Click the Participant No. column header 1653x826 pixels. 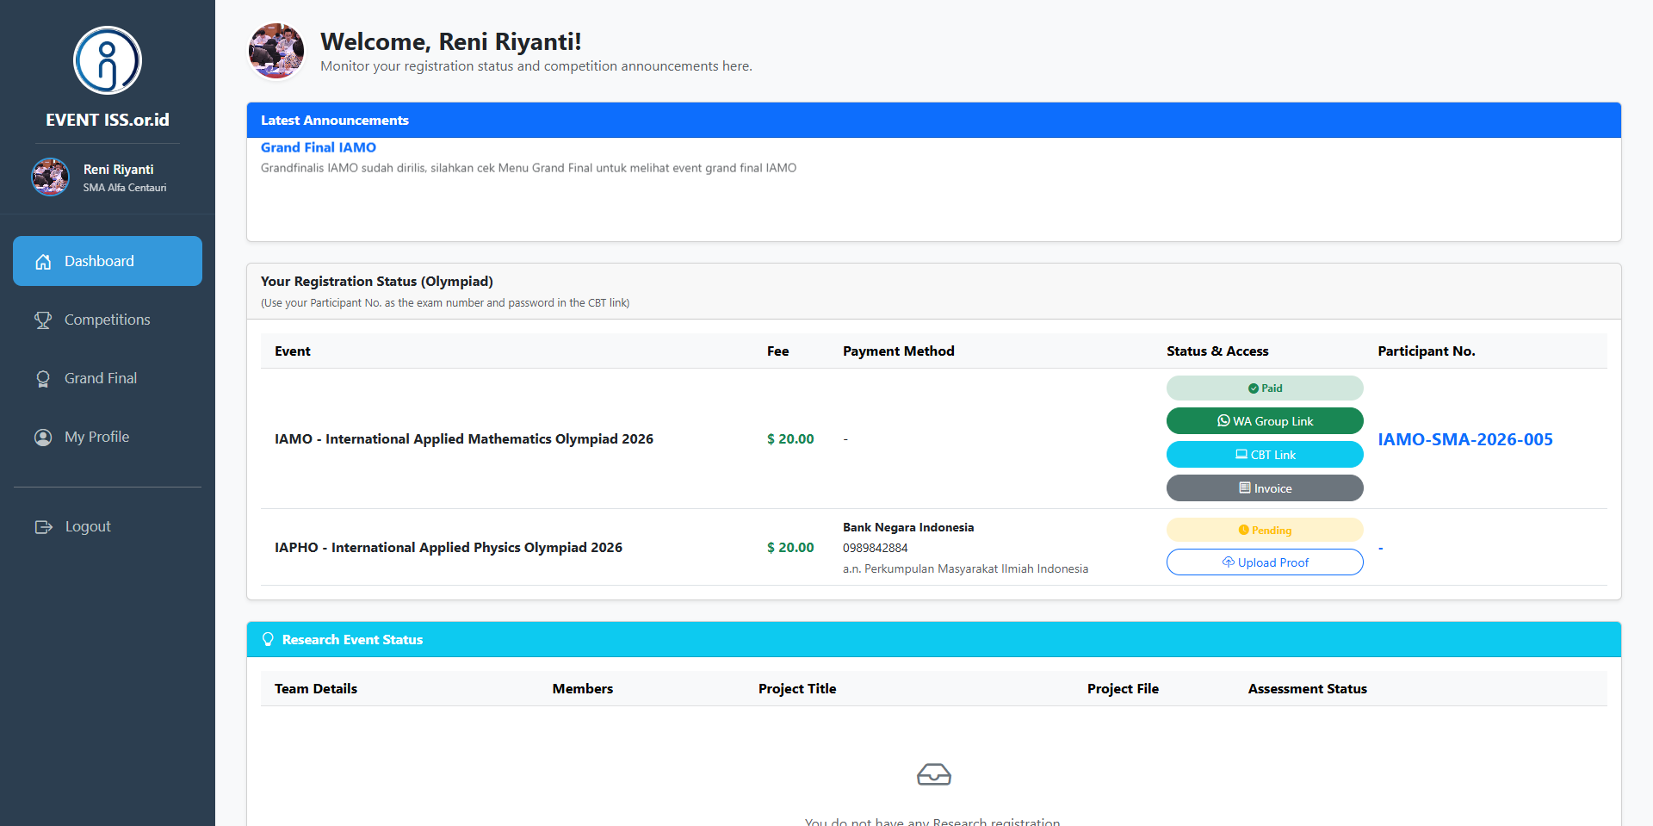pyautogui.click(x=1427, y=351)
